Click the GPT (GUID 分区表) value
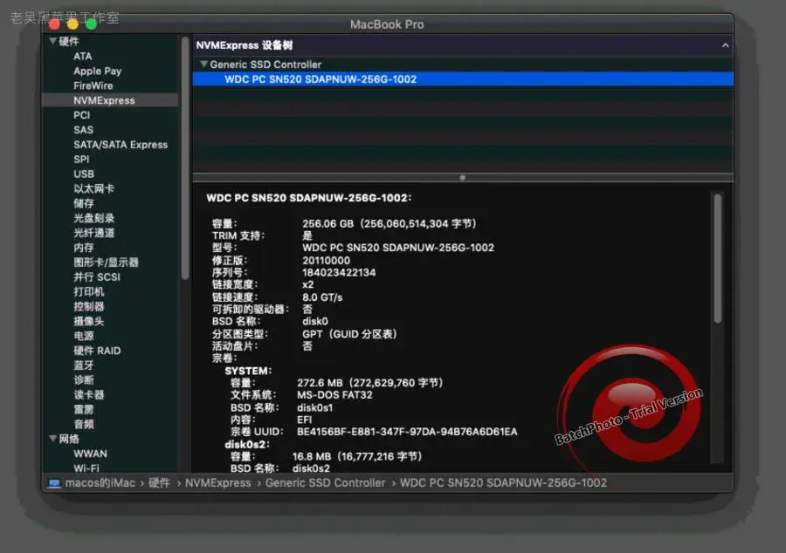This screenshot has width=786, height=553. point(350,334)
